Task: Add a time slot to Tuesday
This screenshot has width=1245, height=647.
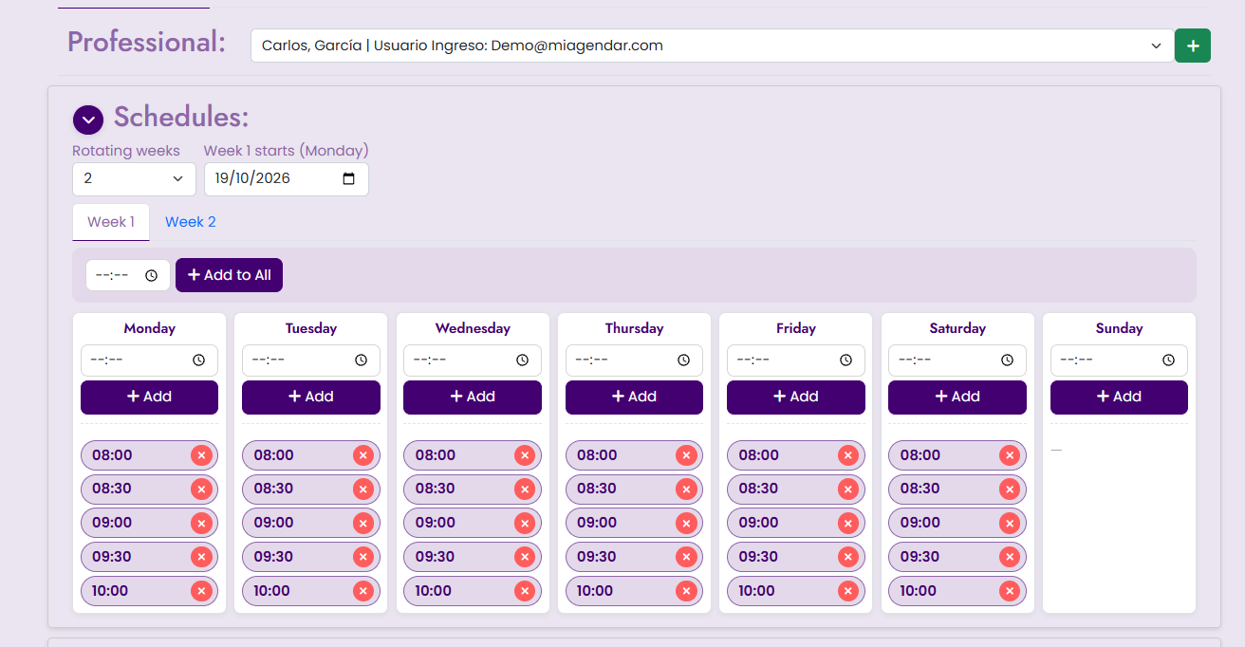Action: coord(311,397)
